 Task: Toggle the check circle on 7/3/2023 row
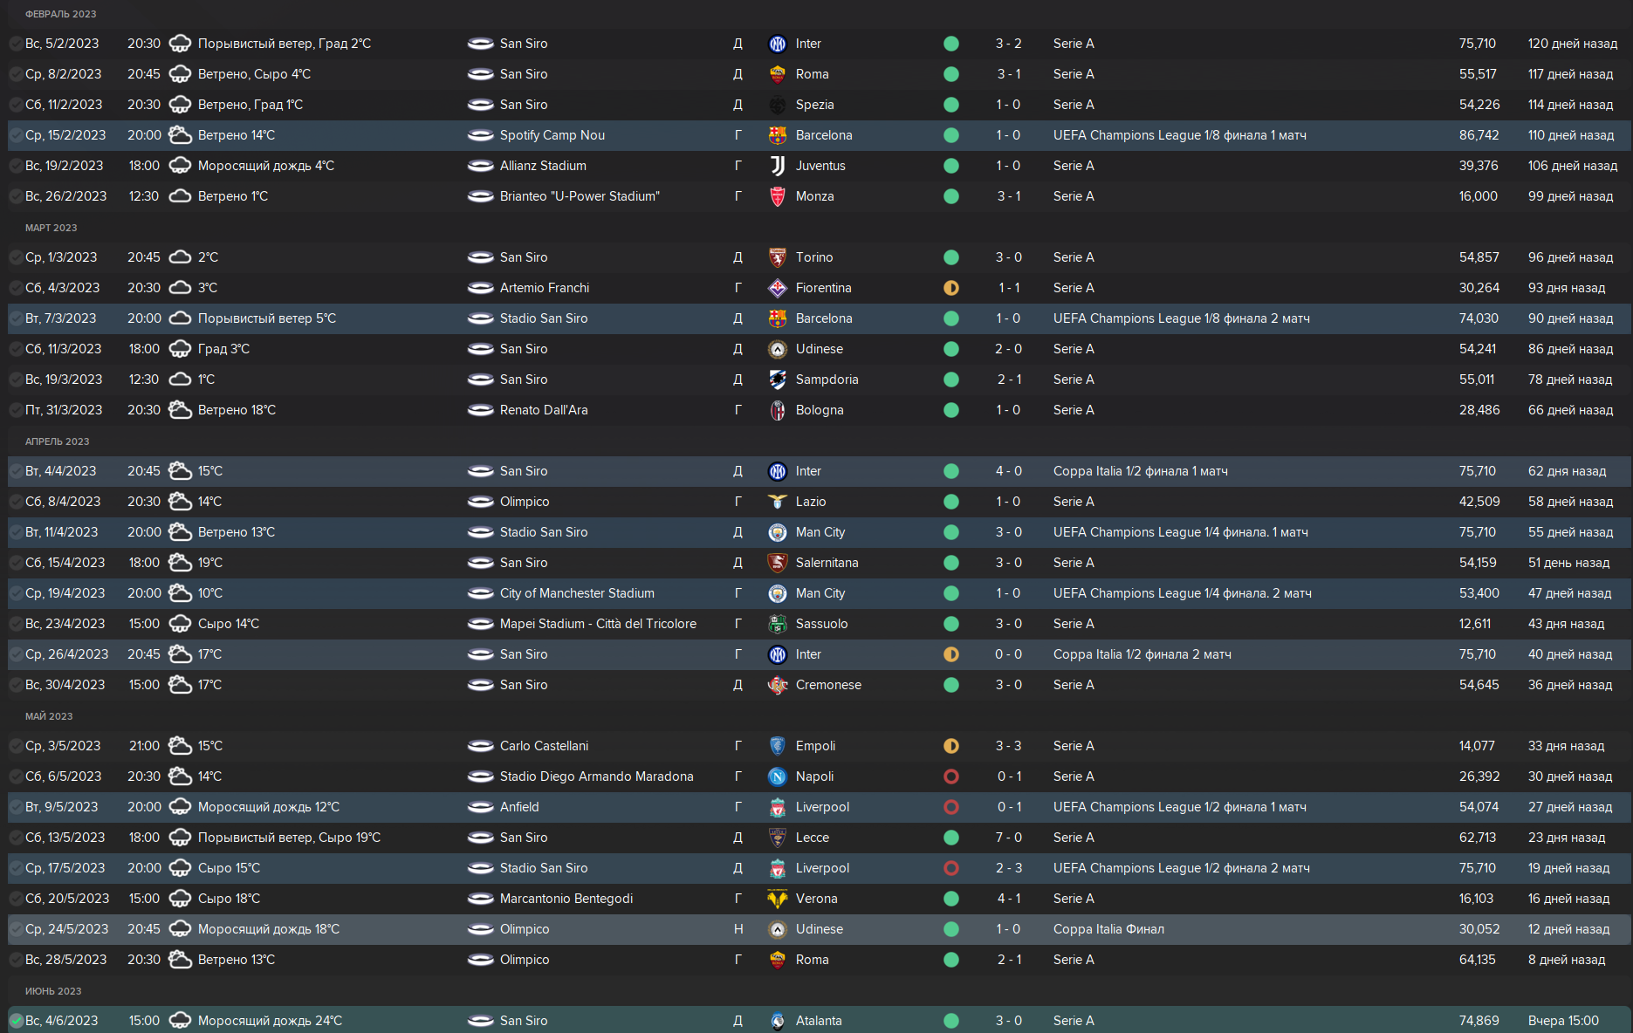click(16, 318)
